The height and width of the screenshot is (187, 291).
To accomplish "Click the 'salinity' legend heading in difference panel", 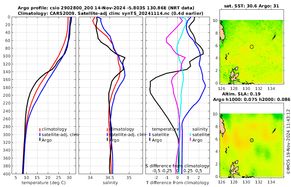I will (200, 129).
